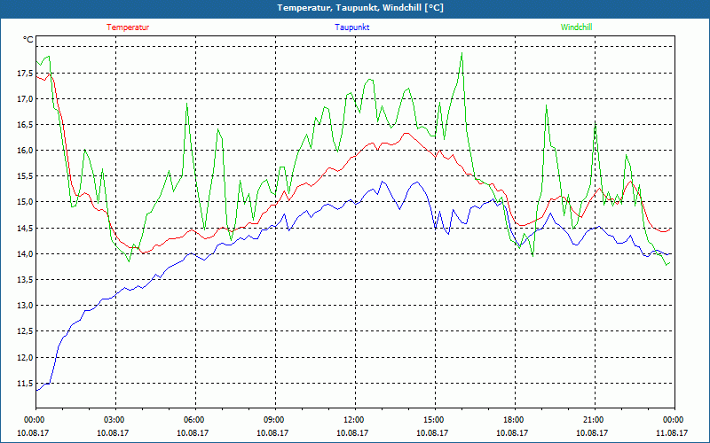Click the red Temperatur legend label
Viewport: 710px width, 443px height.
(128, 27)
